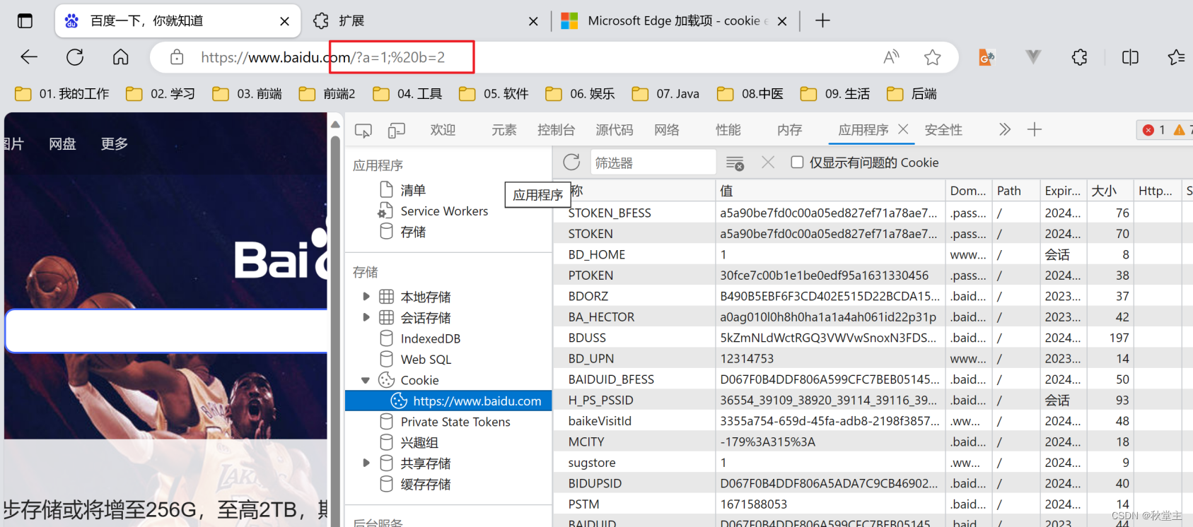The image size is (1193, 527).
Task: Open the read aloud icon in address bar
Action: (892, 57)
